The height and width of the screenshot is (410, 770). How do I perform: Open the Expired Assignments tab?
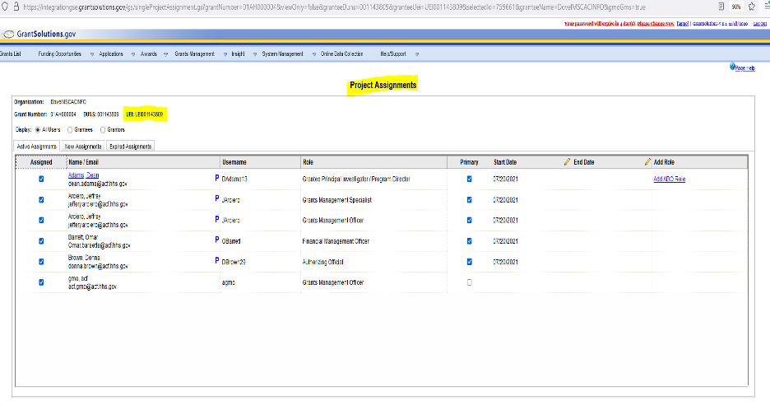pos(131,146)
